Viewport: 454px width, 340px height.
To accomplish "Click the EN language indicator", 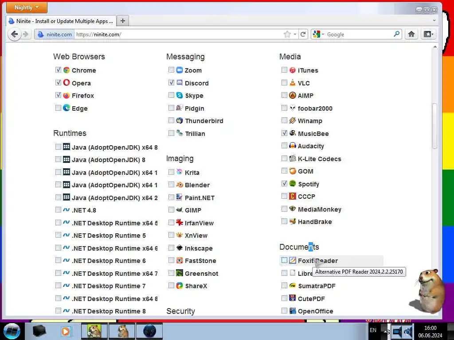I will coord(373,330).
